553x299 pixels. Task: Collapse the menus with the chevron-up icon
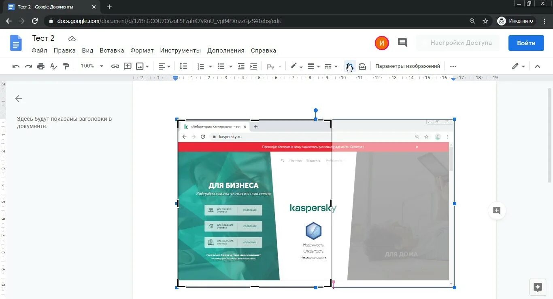[x=538, y=66]
